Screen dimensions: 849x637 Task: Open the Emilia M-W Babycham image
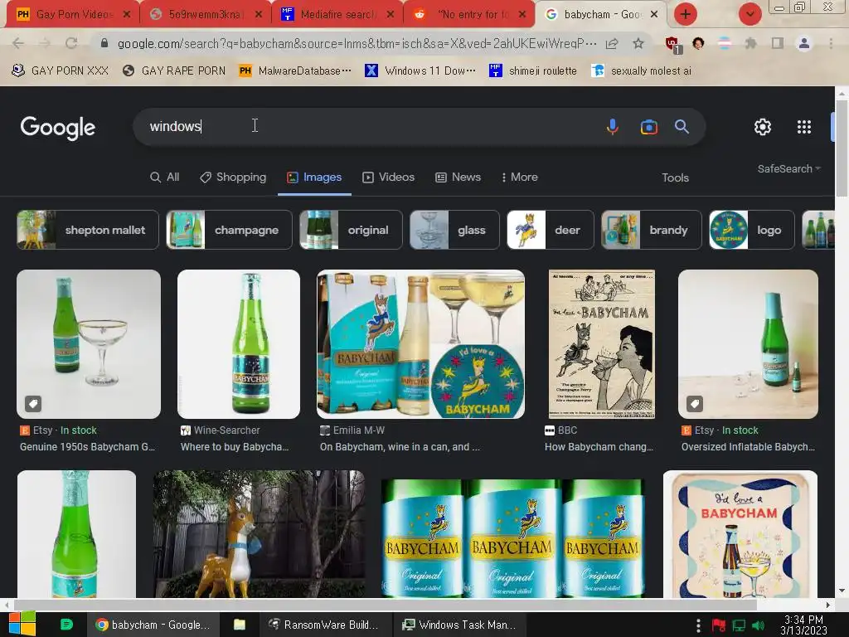pyautogui.click(x=420, y=344)
